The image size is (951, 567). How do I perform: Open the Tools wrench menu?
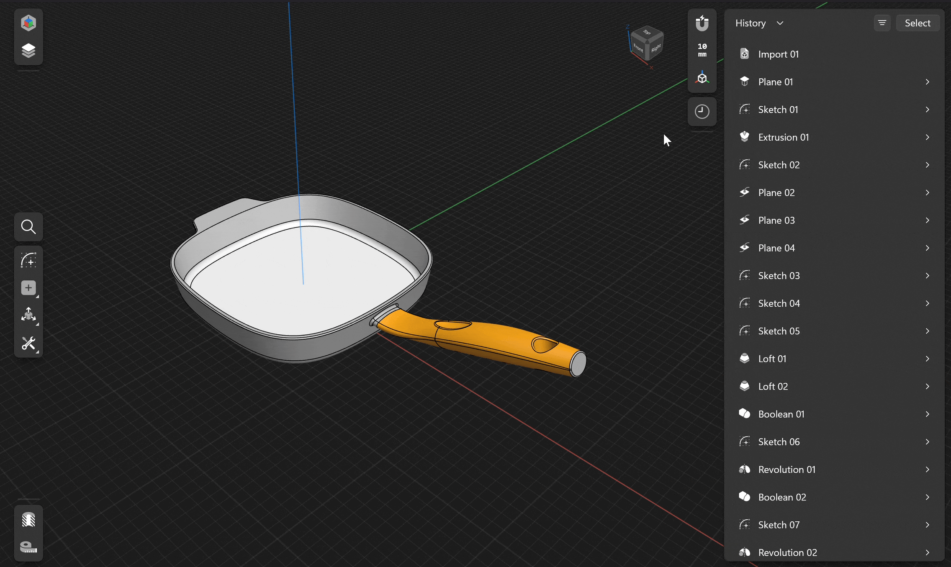pos(28,344)
